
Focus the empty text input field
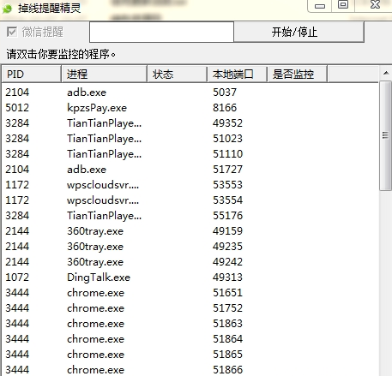point(161,32)
